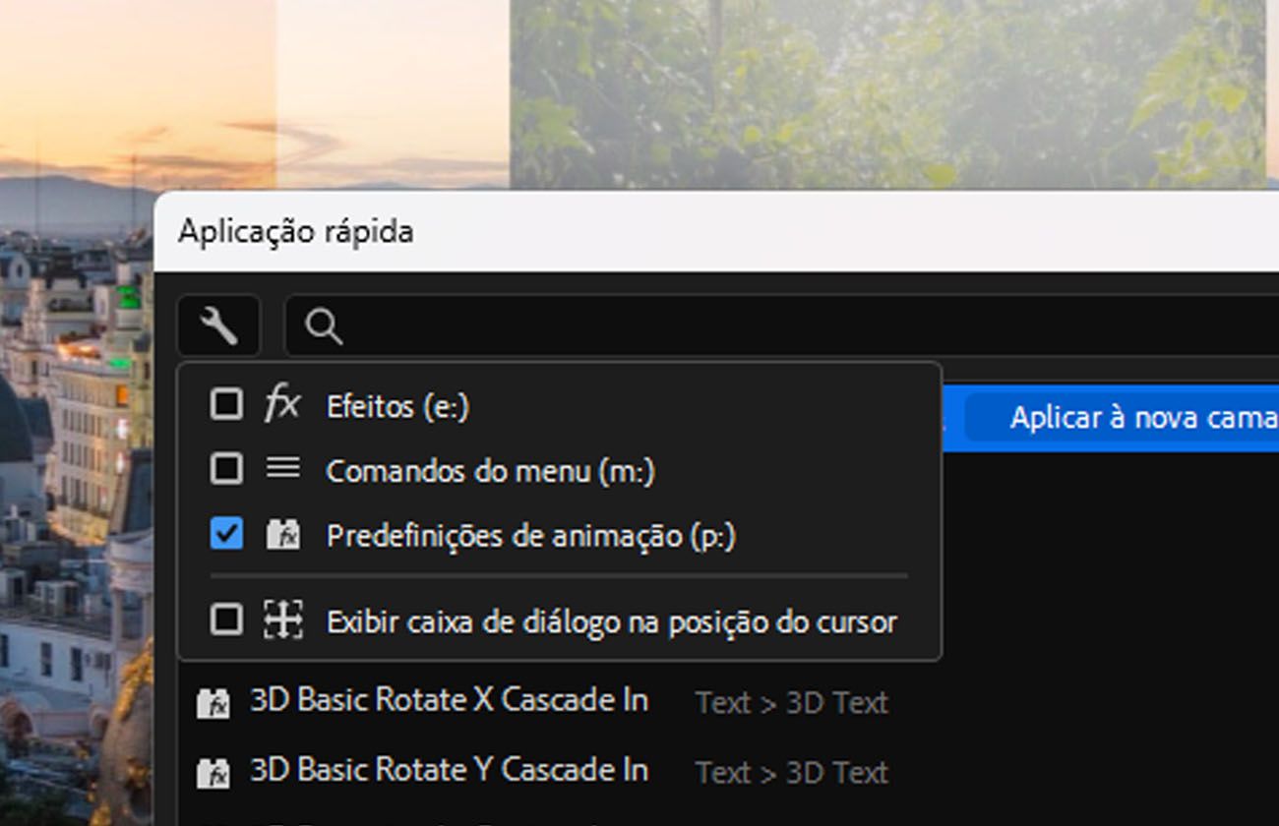1279x826 pixels.
Task: Click "Exibir caixa de diálogo na posição do cursor" text
Action: pyautogui.click(x=612, y=622)
